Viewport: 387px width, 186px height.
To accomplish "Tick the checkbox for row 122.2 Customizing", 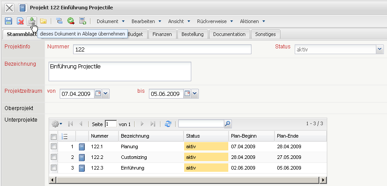I will click(54, 157).
